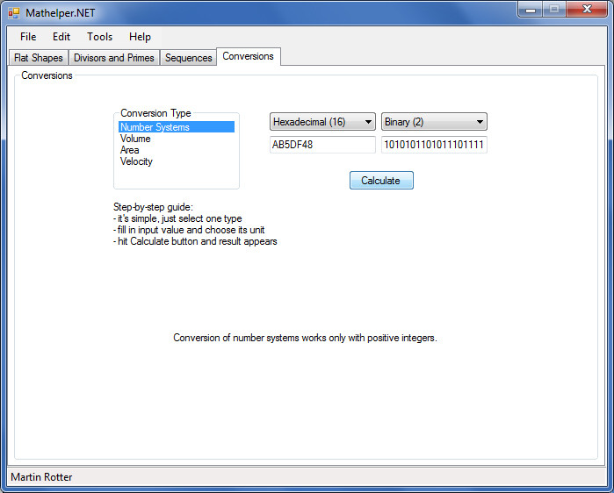Click the AB5DF48 input field
The width and height of the screenshot is (614, 493).
pos(322,145)
